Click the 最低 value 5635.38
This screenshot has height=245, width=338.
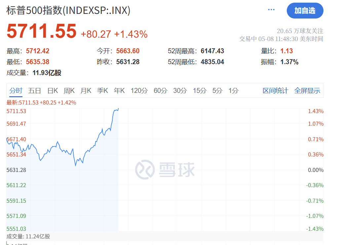click(38, 62)
